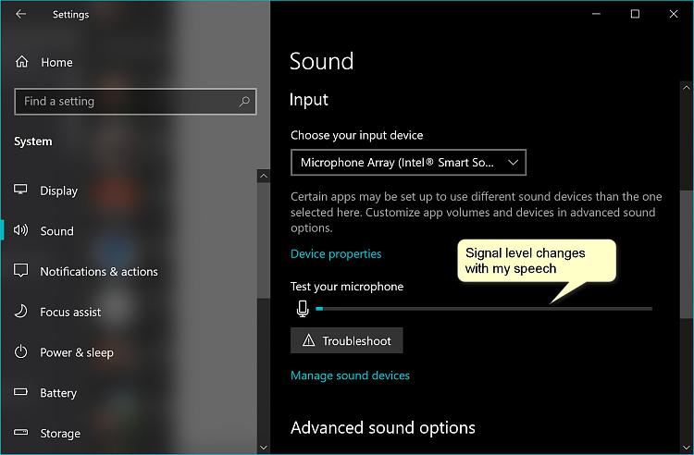The image size is (694, 455).
Task: Click the Troubleshoot button
Action: coord(347,340)
